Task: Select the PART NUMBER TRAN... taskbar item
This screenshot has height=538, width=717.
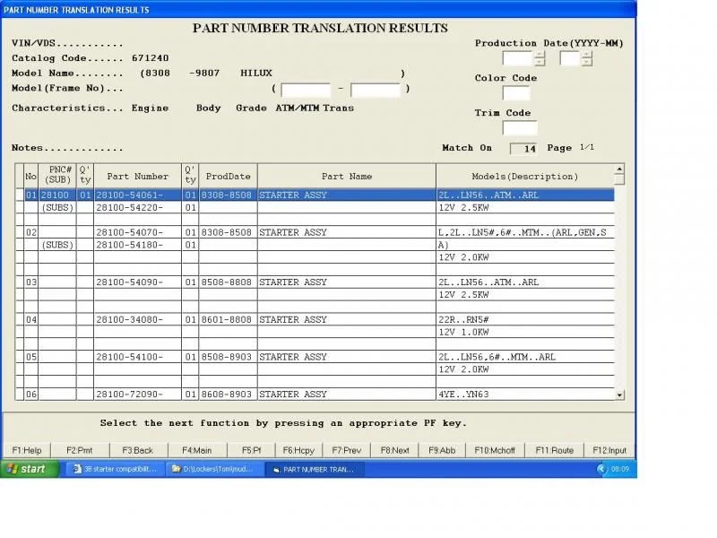Action: [315, 469]
